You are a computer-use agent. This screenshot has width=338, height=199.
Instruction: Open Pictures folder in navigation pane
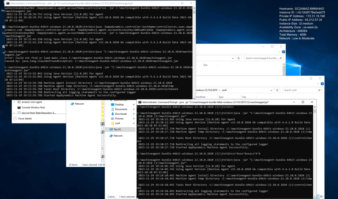(119, 119)
